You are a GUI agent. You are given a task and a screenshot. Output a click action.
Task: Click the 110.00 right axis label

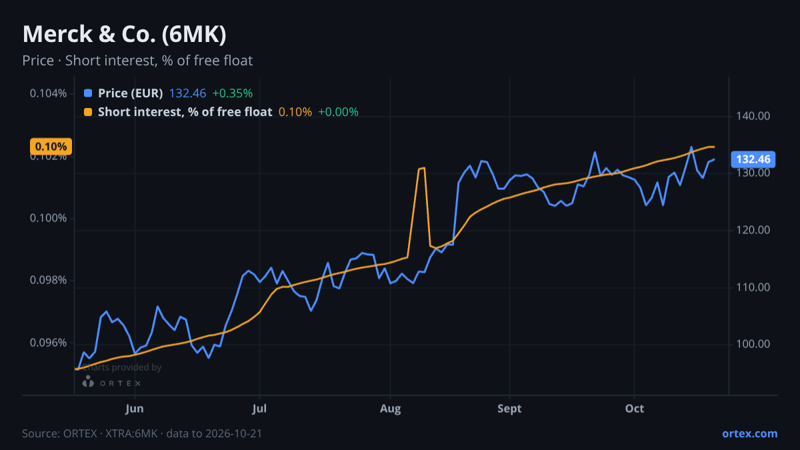click(755, 287)
